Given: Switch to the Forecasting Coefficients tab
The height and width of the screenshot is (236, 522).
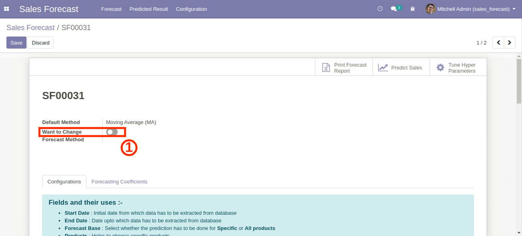Looking at the screenshot, I should point(119,182).
